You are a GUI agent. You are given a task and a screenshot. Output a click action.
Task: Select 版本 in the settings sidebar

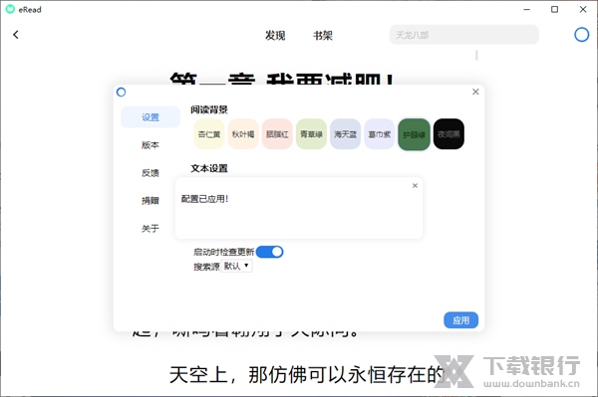[150, 145]
